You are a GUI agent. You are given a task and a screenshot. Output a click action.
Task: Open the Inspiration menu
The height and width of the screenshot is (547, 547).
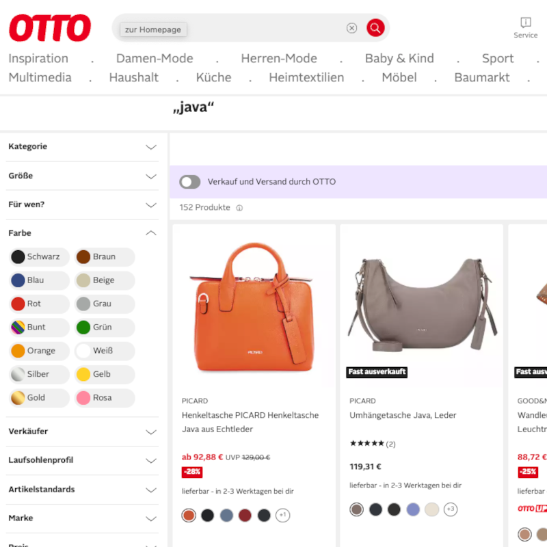tap(38, 58)
